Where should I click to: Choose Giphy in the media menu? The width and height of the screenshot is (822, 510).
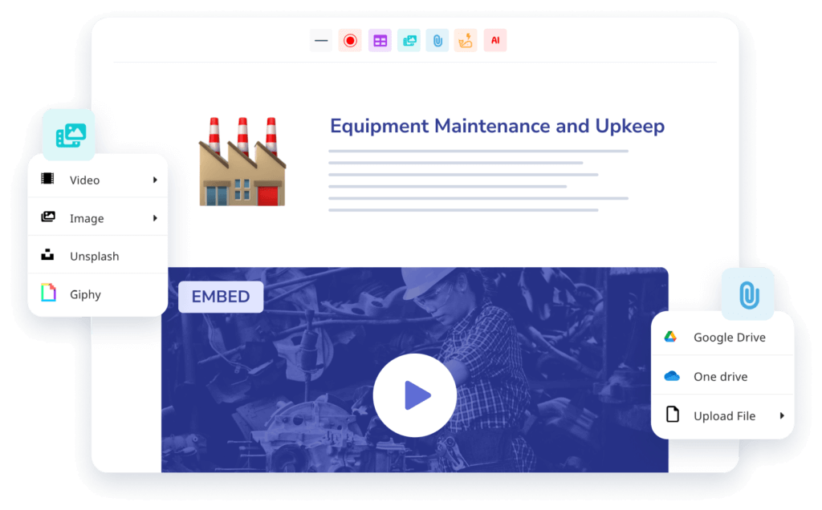point(85,294)
